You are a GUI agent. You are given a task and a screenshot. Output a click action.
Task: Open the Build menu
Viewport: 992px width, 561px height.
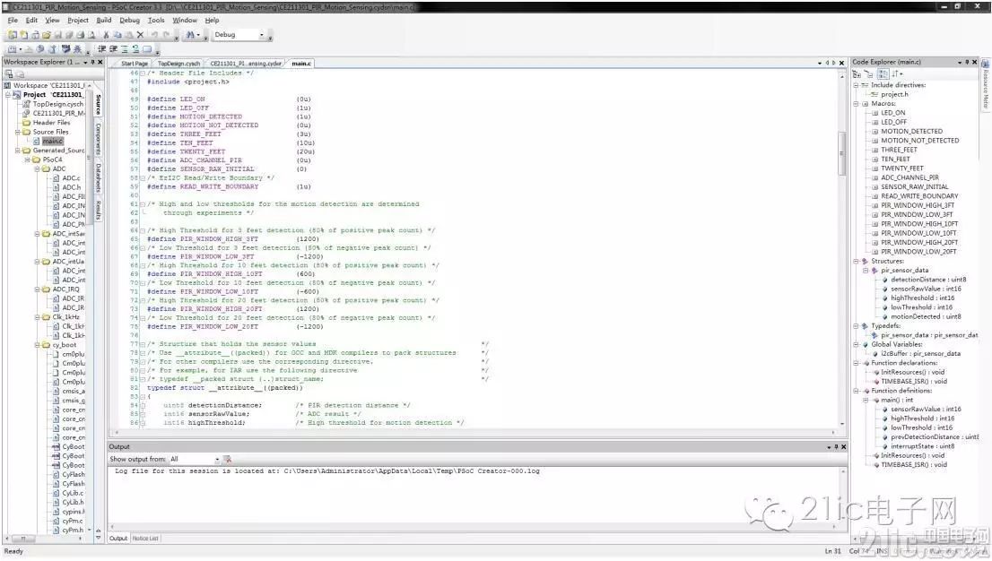(104, 21)
